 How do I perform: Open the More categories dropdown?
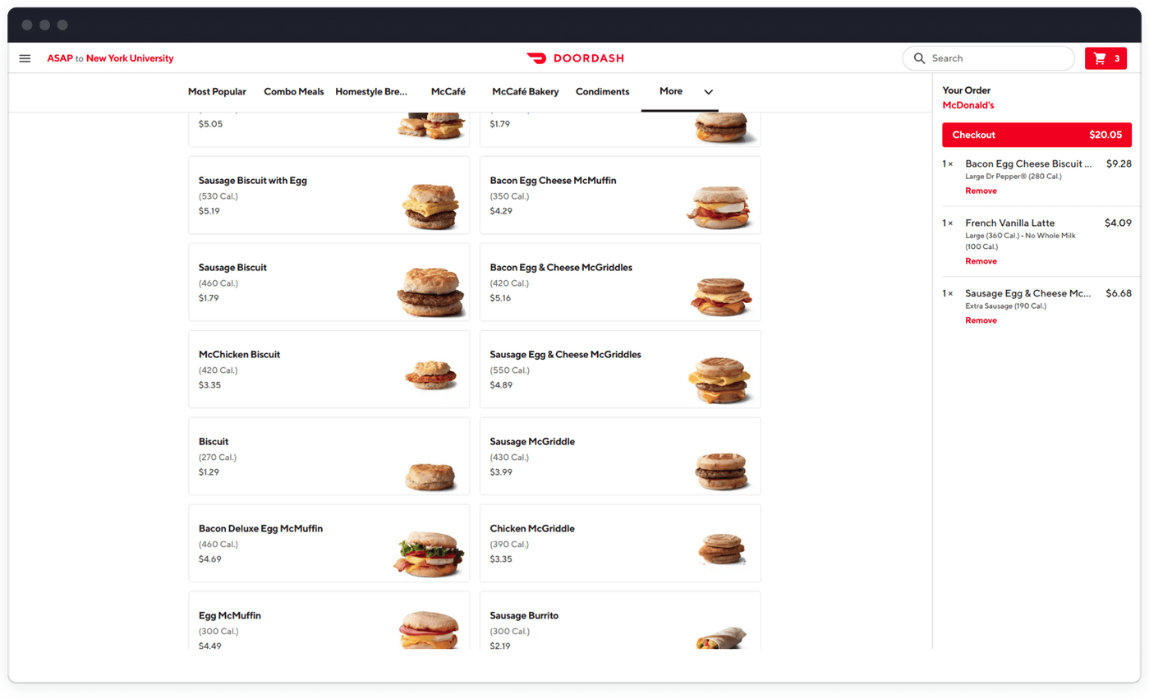tap(680, 91)
